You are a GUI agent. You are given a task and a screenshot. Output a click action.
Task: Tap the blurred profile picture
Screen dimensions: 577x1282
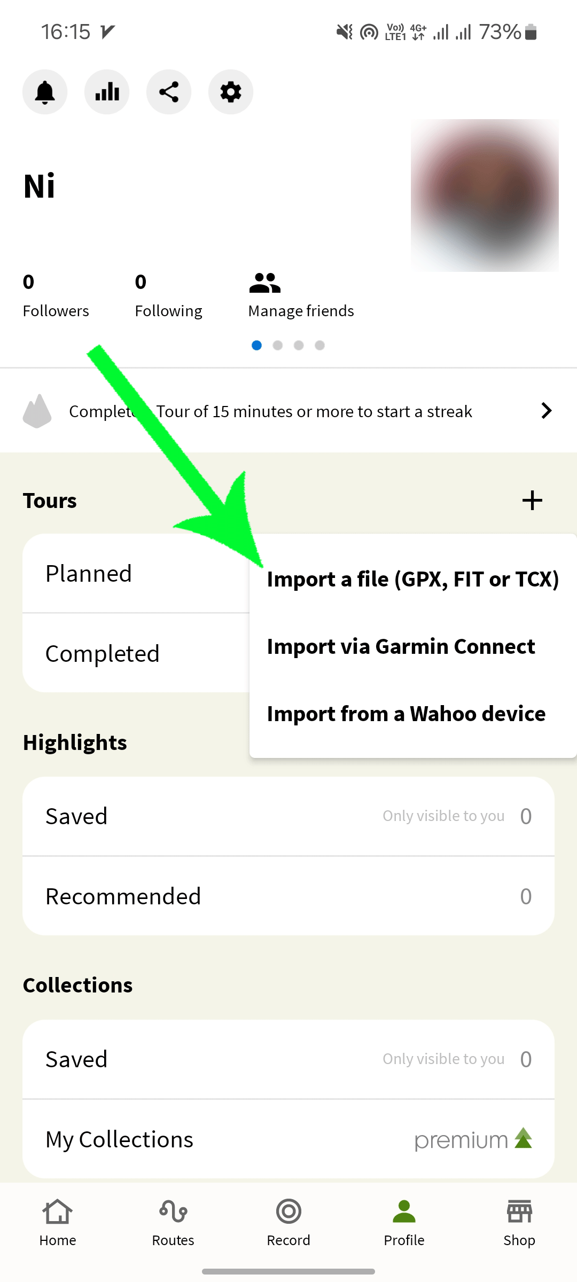pos(485,195)
